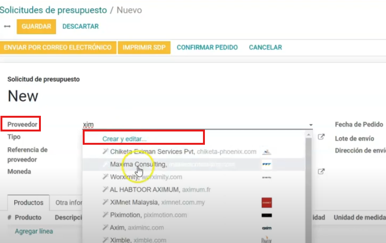The image size is (386, 243).
Task: Click the scroll-up arrow of suggestion list
Action: click(x=309, y=135)
